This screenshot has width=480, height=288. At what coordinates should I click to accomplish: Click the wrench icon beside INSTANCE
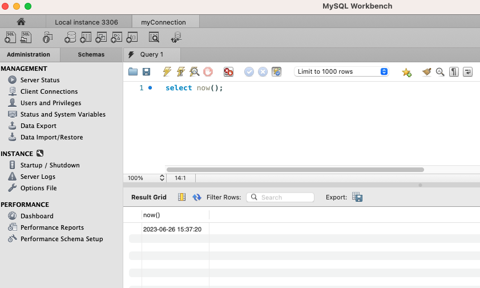pyautogui.click(x=40, y=153)
